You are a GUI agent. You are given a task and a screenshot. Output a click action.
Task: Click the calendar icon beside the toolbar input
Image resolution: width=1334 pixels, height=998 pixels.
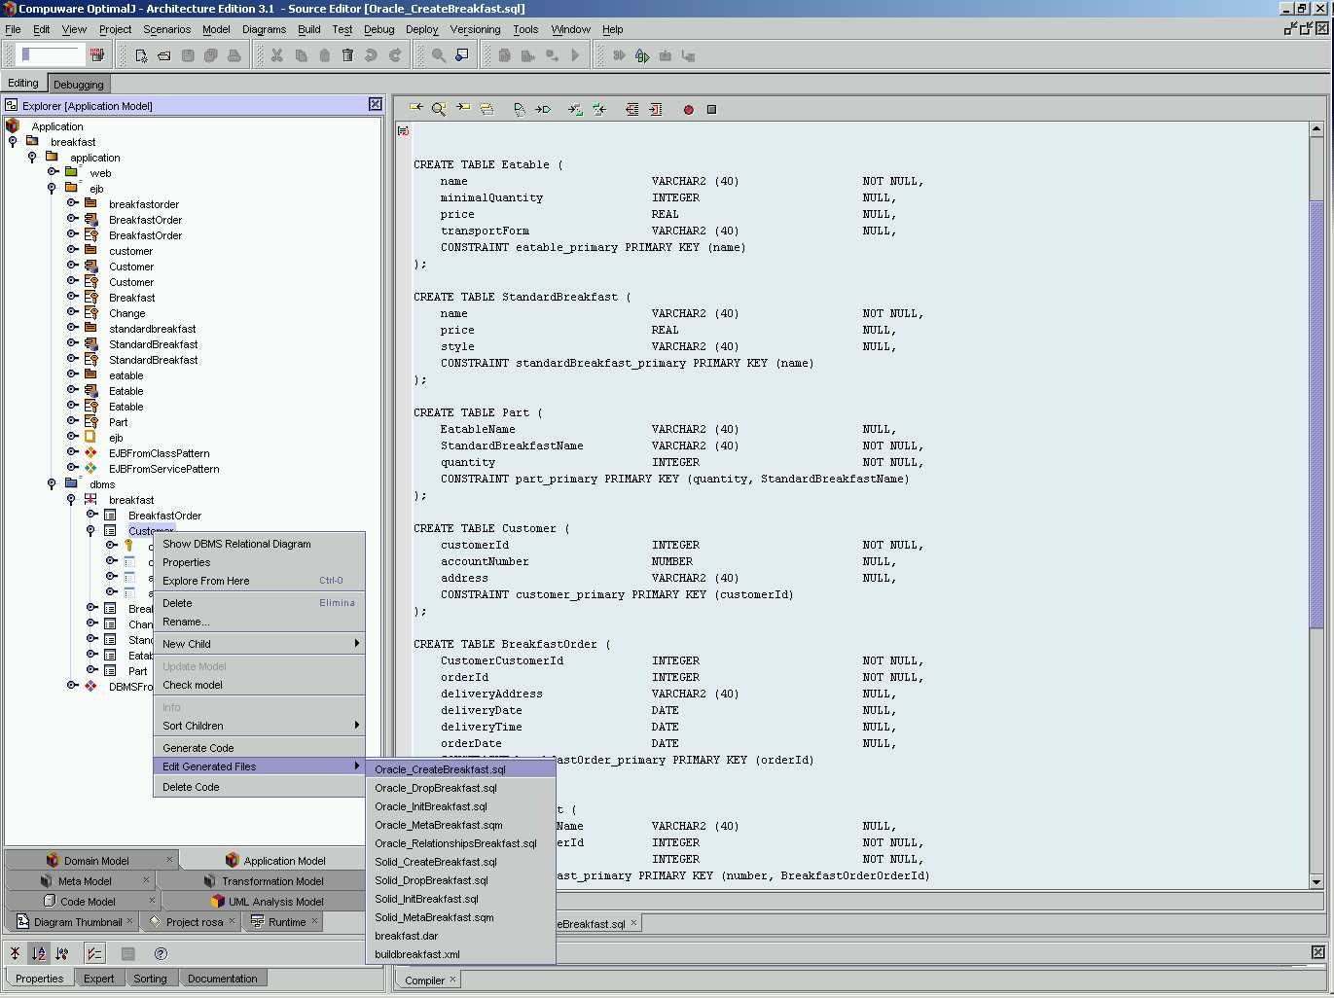point(97,54)
